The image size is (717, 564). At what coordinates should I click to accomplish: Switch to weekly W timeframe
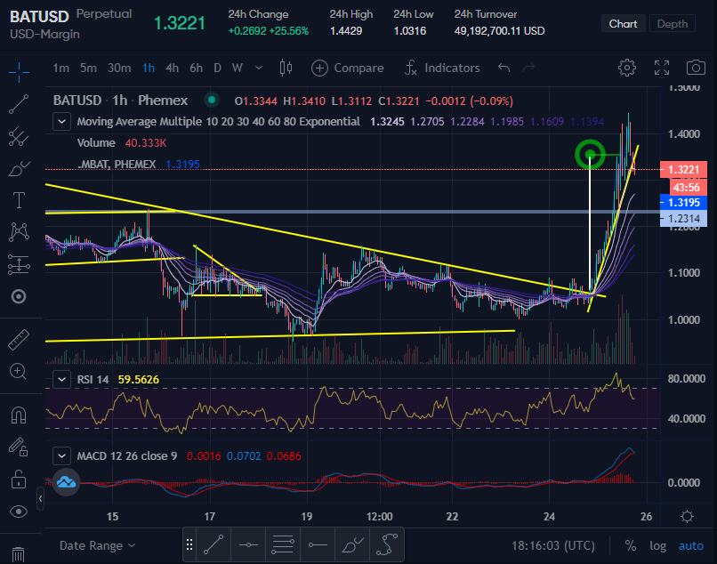point(237,68)
